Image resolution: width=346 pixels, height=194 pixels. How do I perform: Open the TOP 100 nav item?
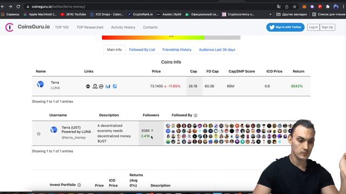pos(62,27)
